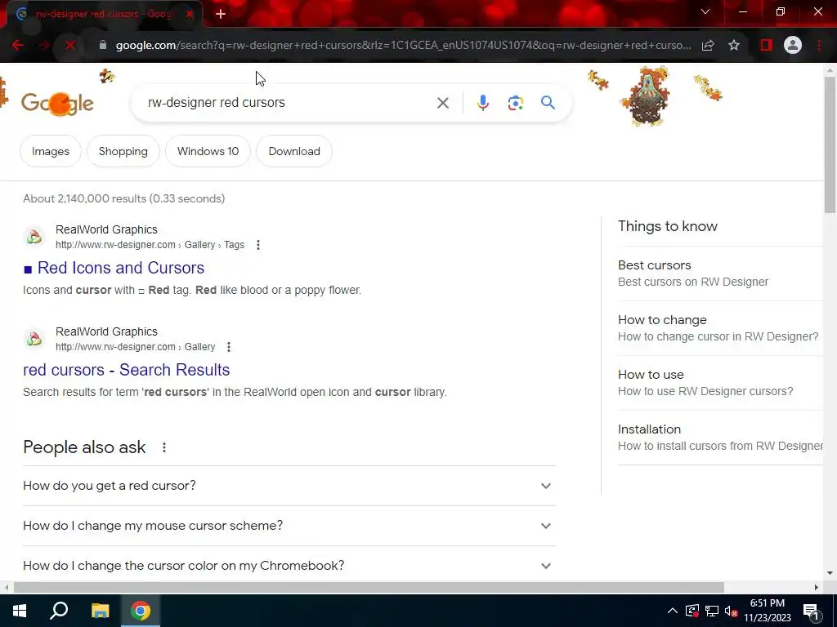Viewport: 837px width, 627px height.
Task: Open the red extension icon in toolbar
Action: (x=767, y=46)
